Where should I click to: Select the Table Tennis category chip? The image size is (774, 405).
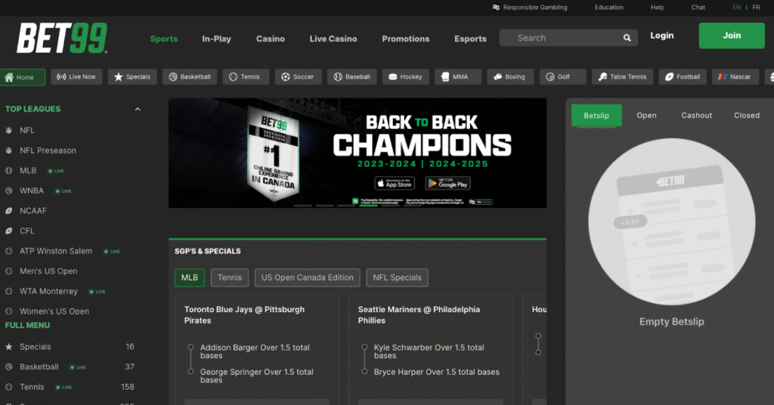[623, 77]
